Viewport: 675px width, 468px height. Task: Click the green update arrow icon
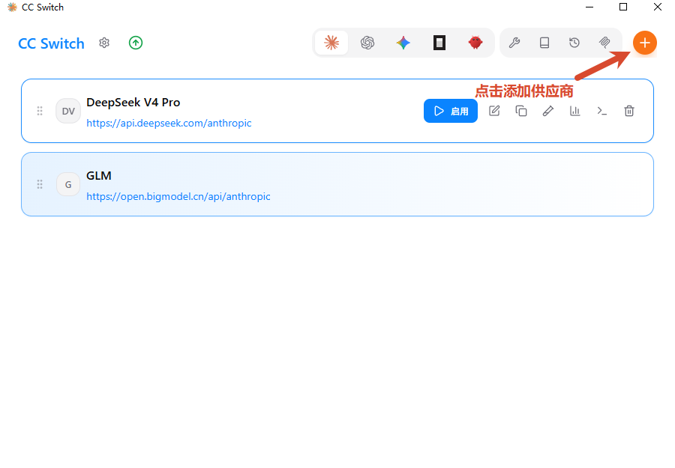136,43
